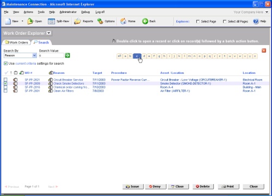Open the Administrator menu
Screen dimensions: 272x196
click(68, 12)
